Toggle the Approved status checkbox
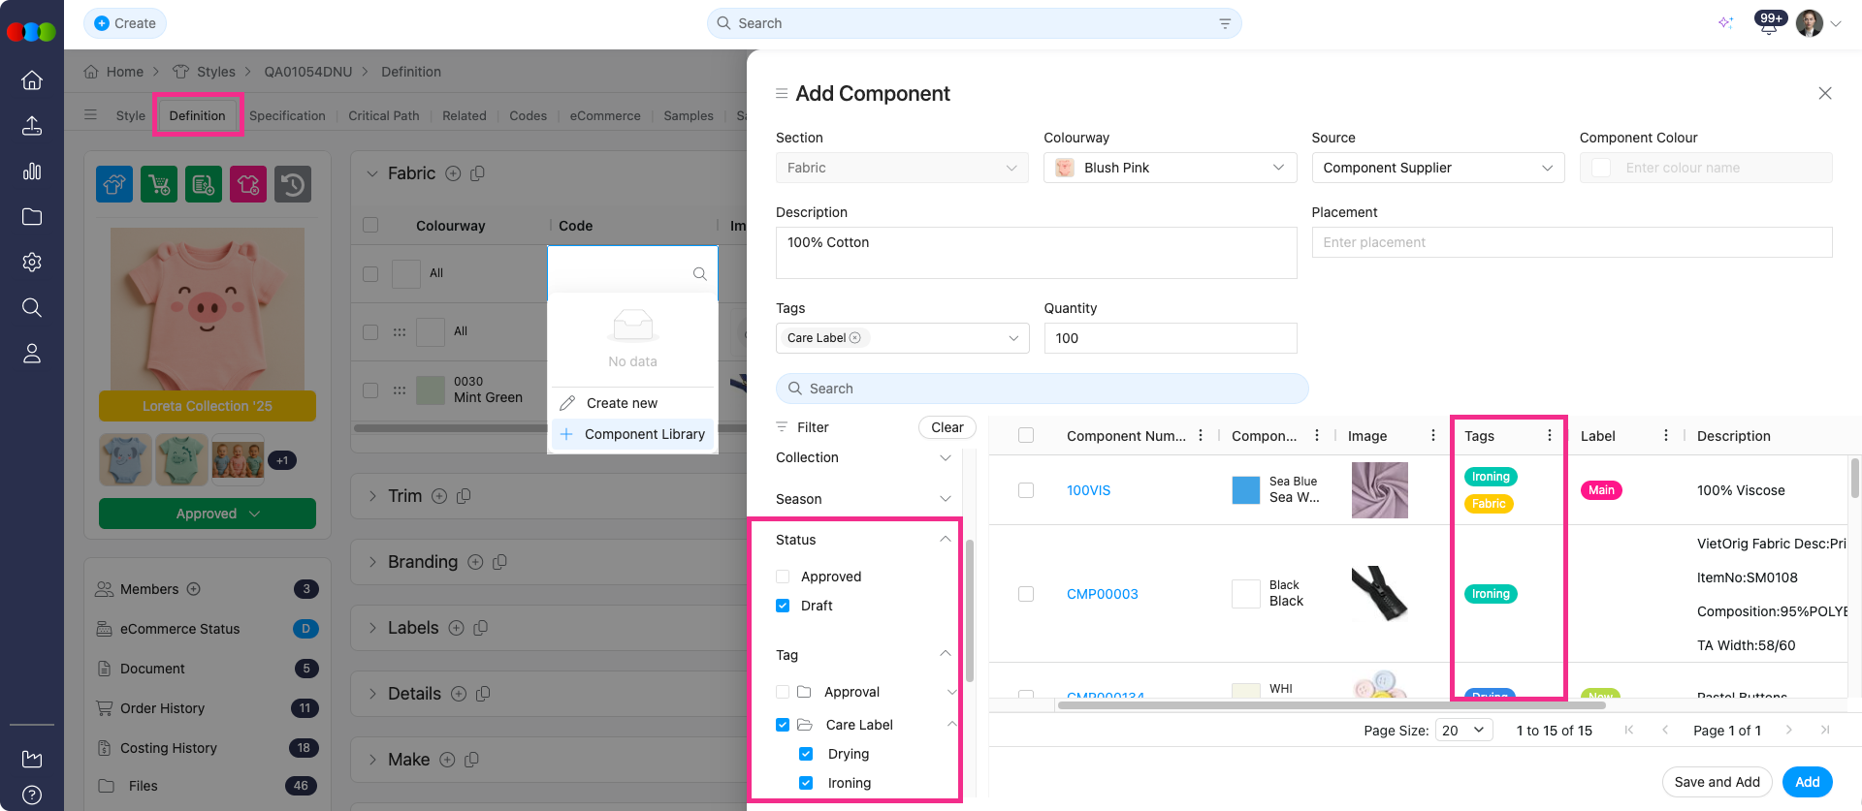Screen dimensions: 1862x811 [x=783, y=577]
